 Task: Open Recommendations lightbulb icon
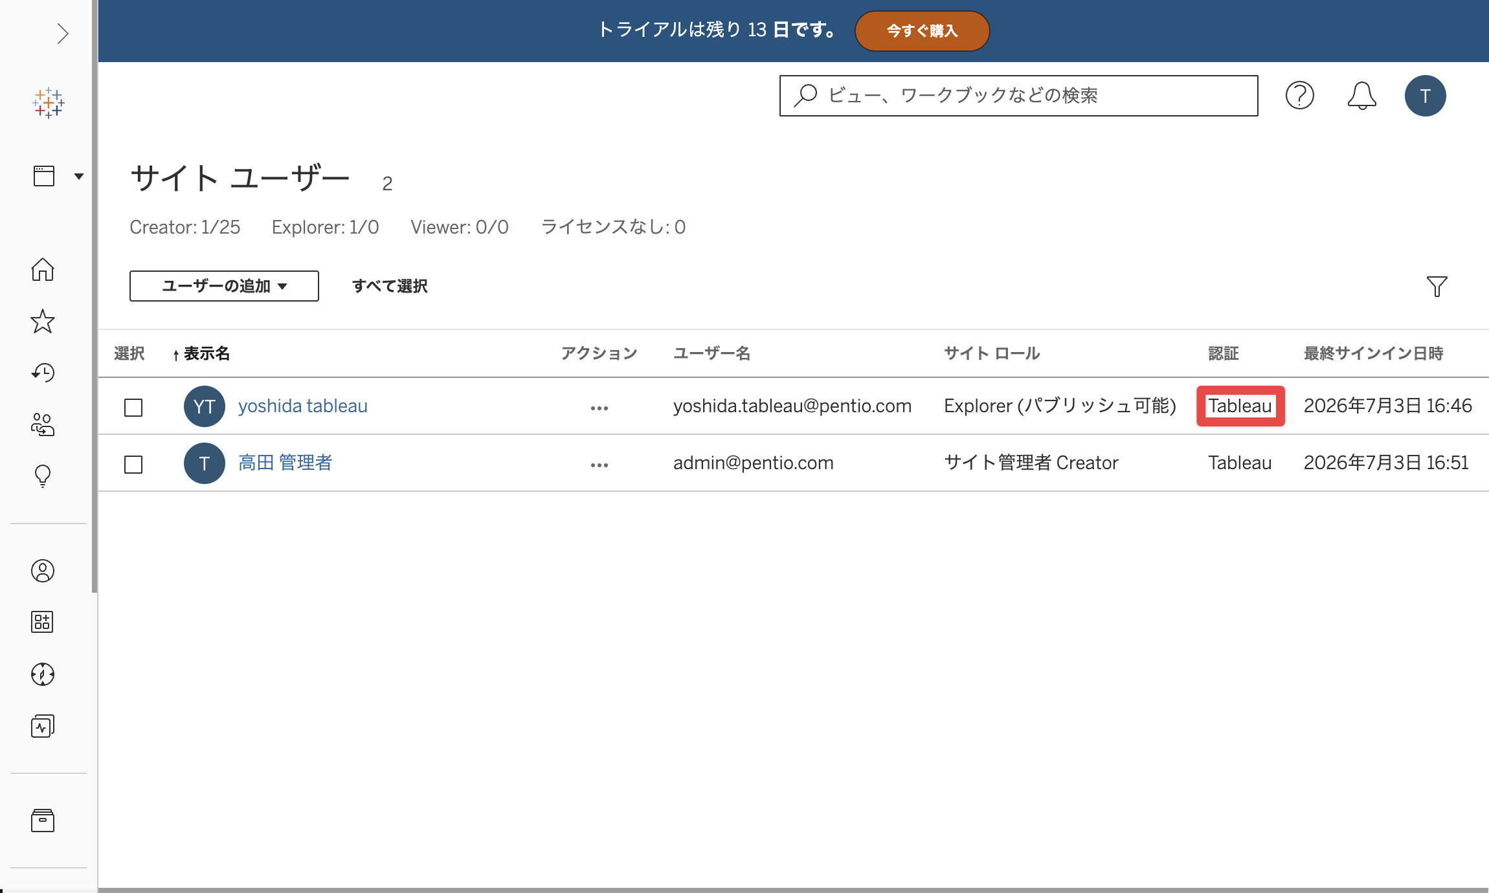(43, 476)
